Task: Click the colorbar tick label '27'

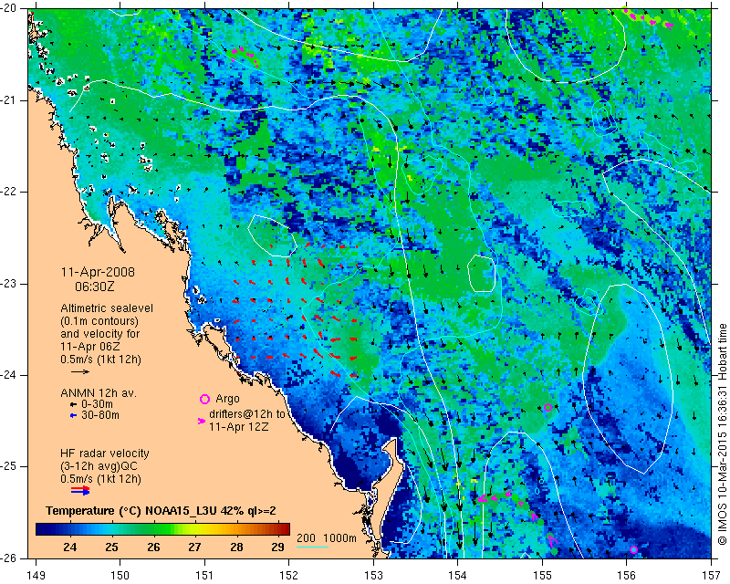Action: point(195,547)
